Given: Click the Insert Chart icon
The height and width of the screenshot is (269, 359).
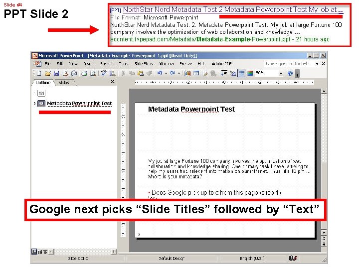Looking at the screenshot, I should pos(187,73).
